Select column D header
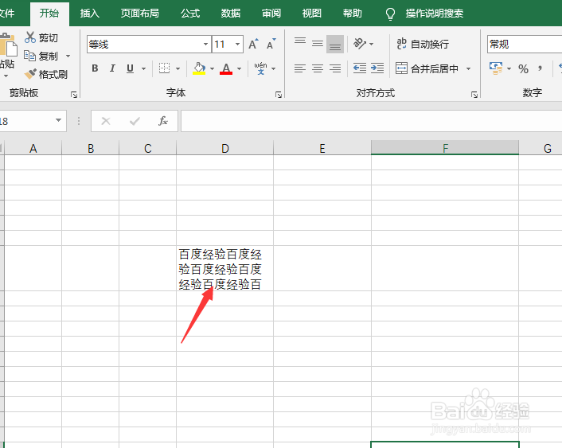This screenshot has height=448, width=562. point(224,148)
